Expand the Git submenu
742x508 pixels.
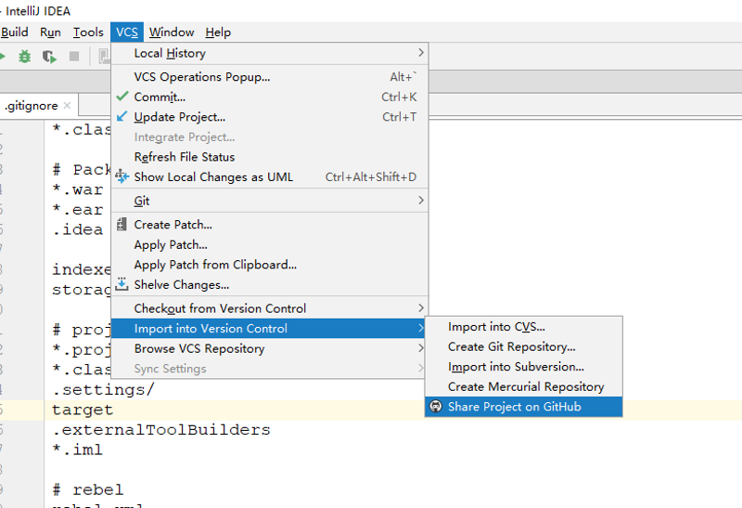(269, 201)
